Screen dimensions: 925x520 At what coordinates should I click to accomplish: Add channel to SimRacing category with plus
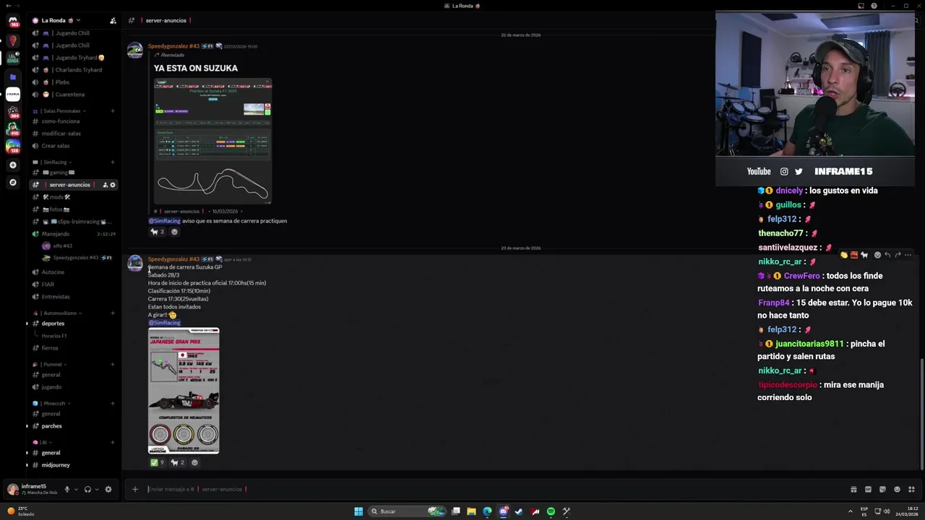[x=113, y=162]
